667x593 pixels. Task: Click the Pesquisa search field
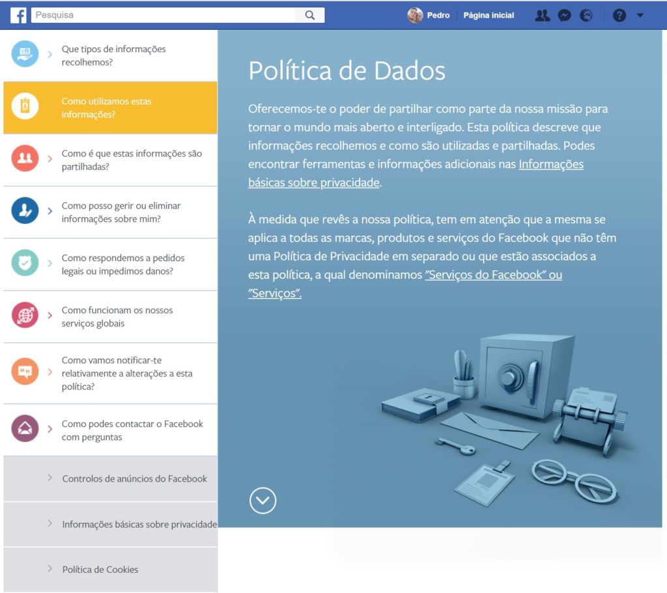[x=163, y=16]
